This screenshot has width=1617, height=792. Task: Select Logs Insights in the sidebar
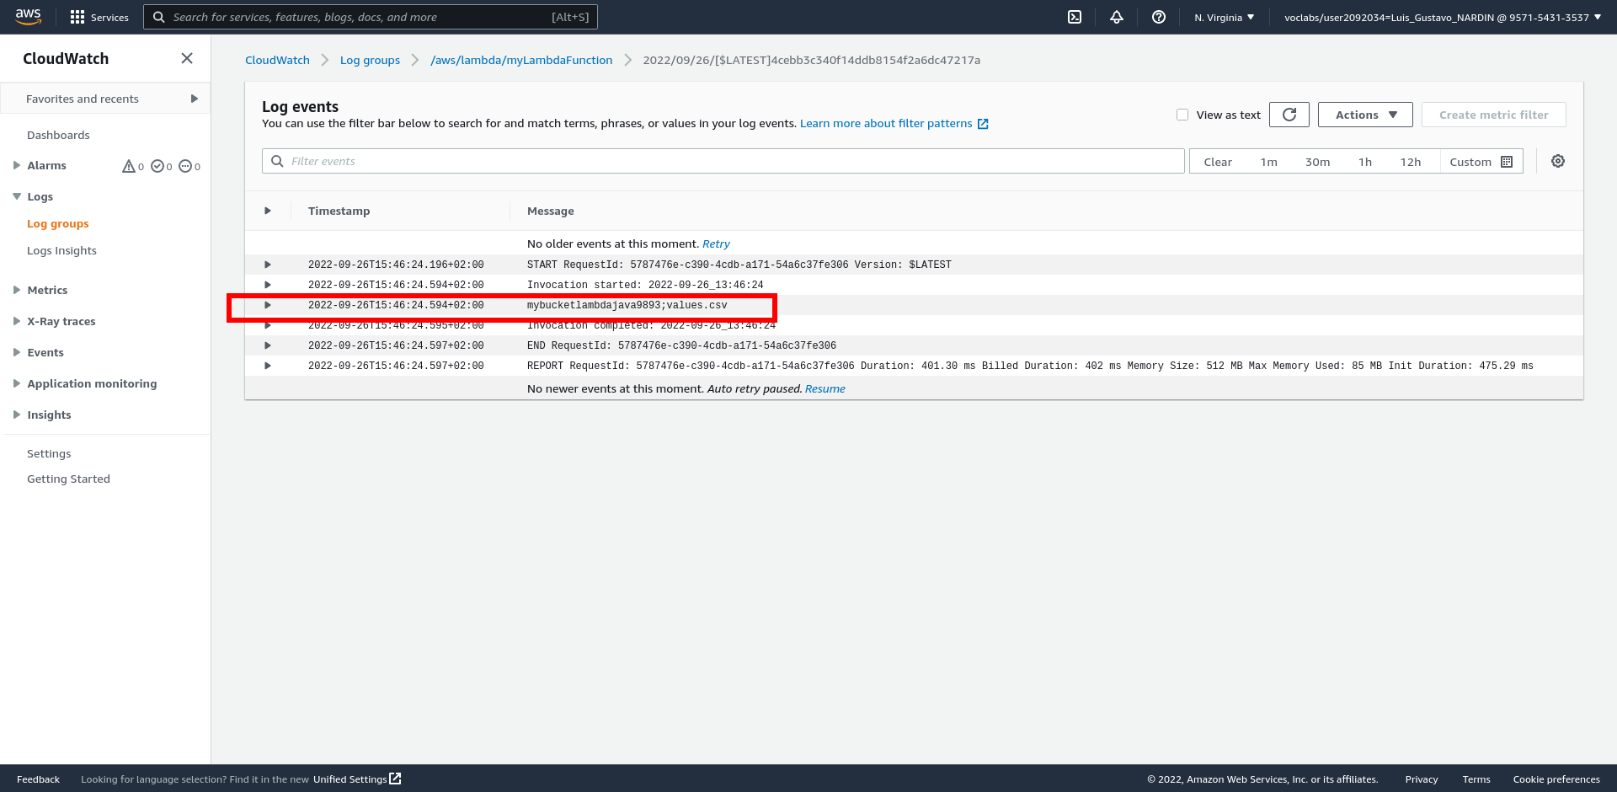61,250
